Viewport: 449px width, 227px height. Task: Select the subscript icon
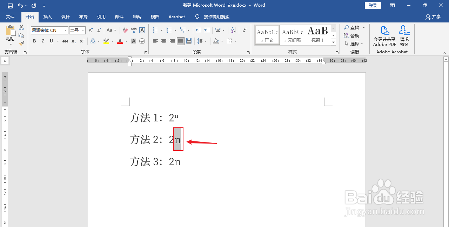[x=73, y=41]
